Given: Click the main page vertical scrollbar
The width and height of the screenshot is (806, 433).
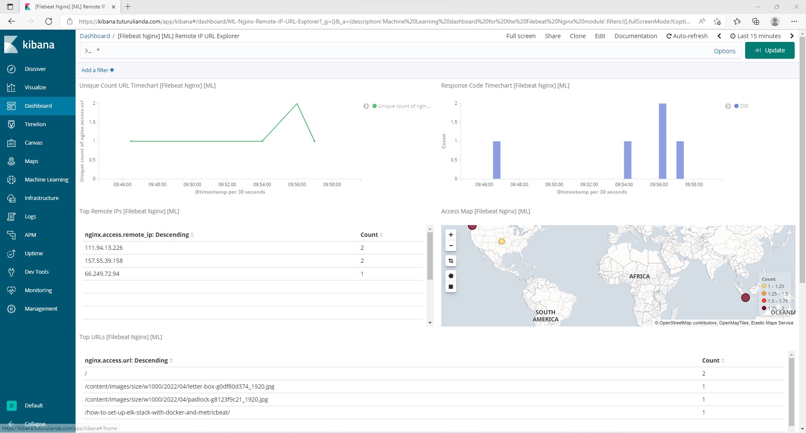Looking at the screenshot, I should click(x=802, y=159).
